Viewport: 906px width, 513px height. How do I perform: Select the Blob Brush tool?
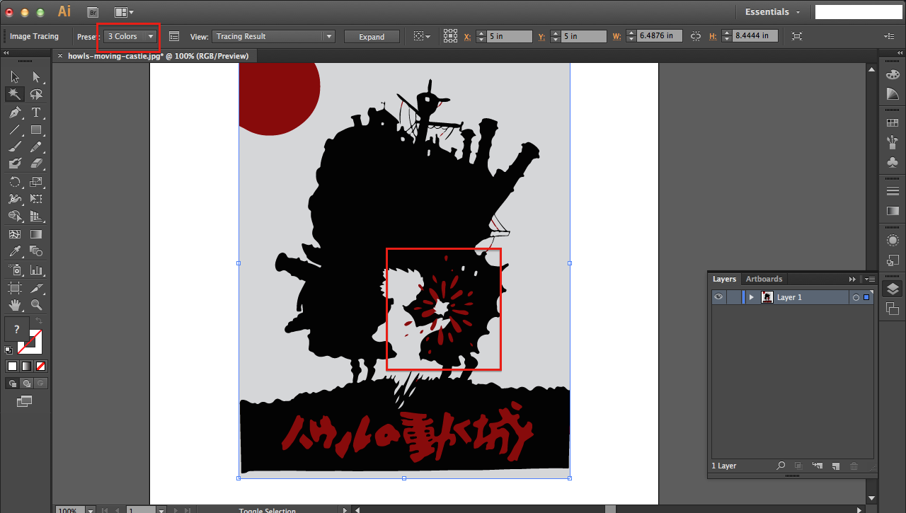click(15, 163)
